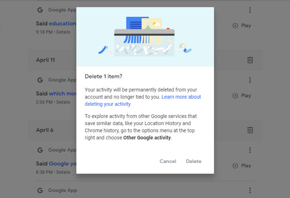Play the 2:06 PM voice recording
The height and width of the screenshot is (198, 290).
click(242, 96)
